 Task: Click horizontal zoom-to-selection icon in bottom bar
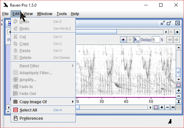click(156, 107)
